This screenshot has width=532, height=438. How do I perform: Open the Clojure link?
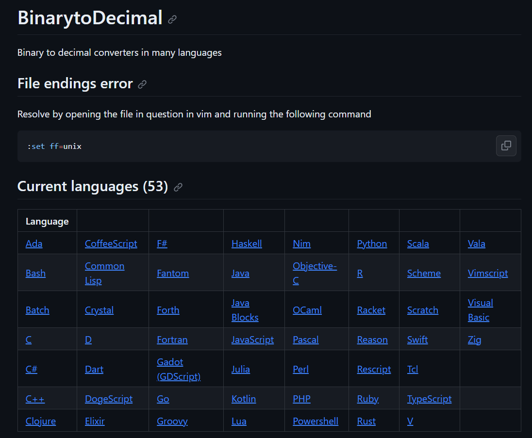point(41,422)
